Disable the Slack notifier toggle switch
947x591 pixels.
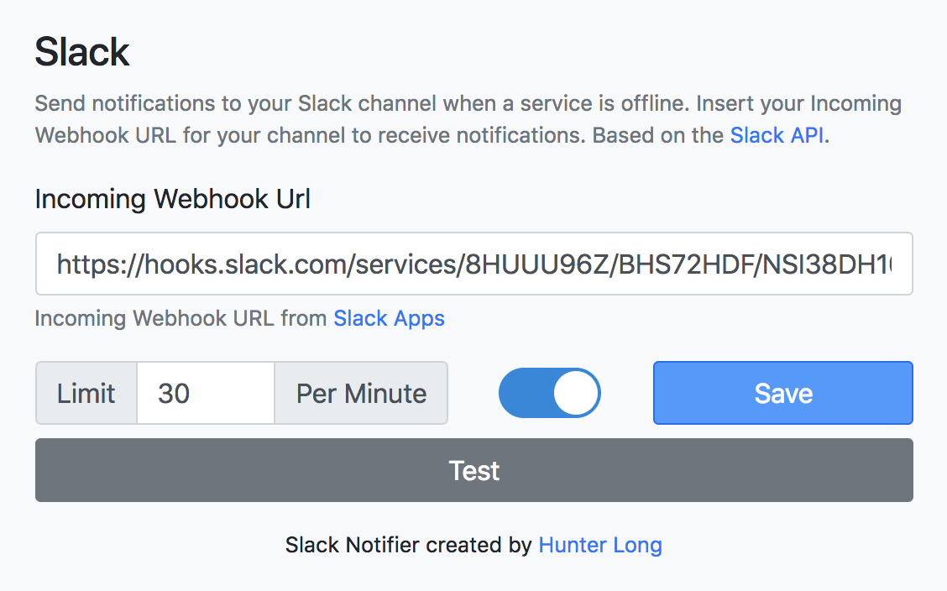pyautogui.click(x=549, y=393)
